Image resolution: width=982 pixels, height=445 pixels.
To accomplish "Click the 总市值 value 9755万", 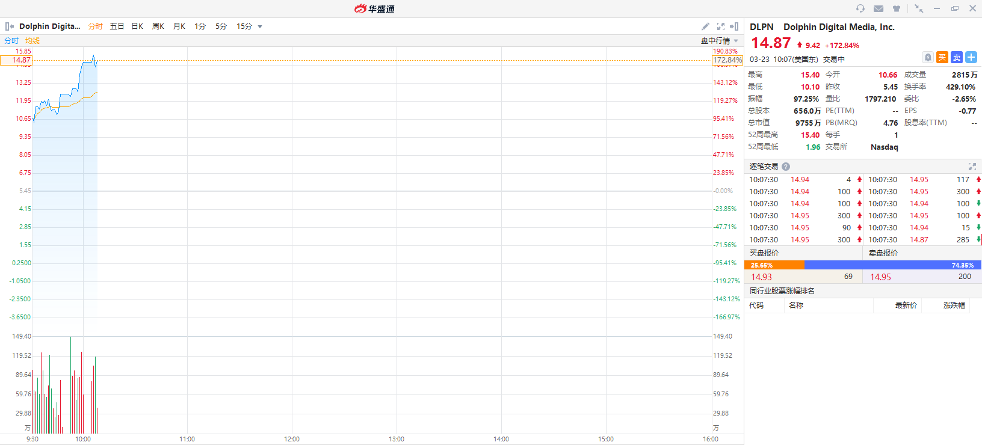I will [808, 123].
